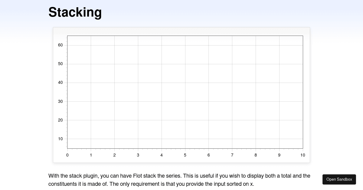
Task: Click the x-axis tick label 0
Action: 67,155
